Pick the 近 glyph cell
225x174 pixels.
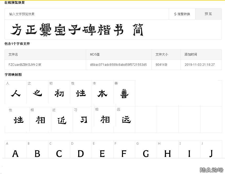62,119
